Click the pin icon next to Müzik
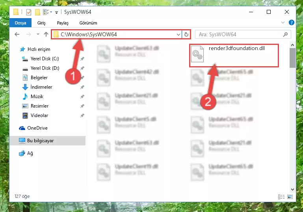303x212 pixels. point(82,97)
